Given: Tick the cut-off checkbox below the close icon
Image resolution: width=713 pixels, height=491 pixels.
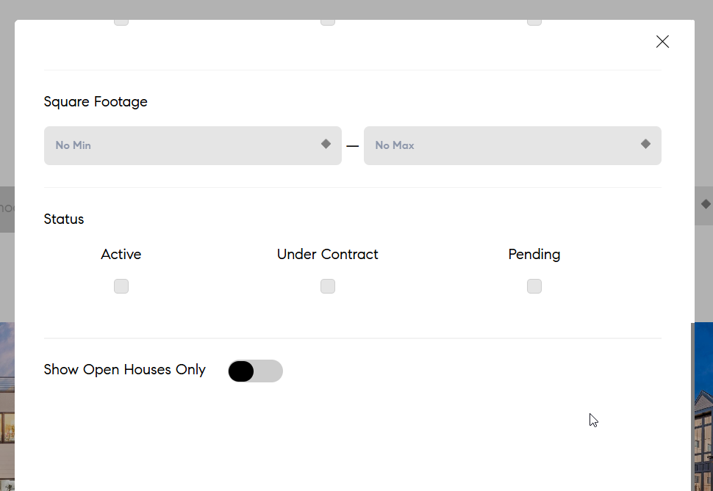Looking at the screenshot, I should tap(534, 22).
